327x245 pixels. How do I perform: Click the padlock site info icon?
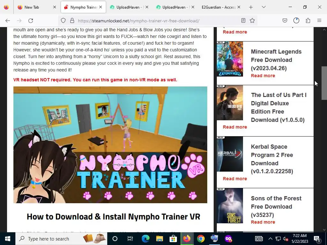point(72,20)
